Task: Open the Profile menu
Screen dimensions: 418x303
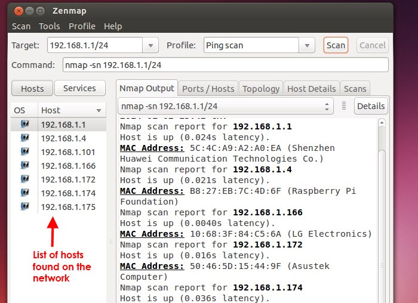Action: (x=82, y=26)
